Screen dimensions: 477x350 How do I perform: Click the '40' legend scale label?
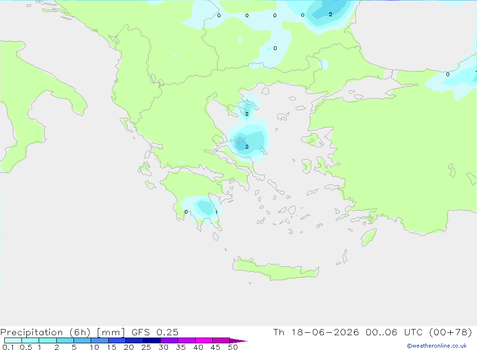[x=198, y=347]
